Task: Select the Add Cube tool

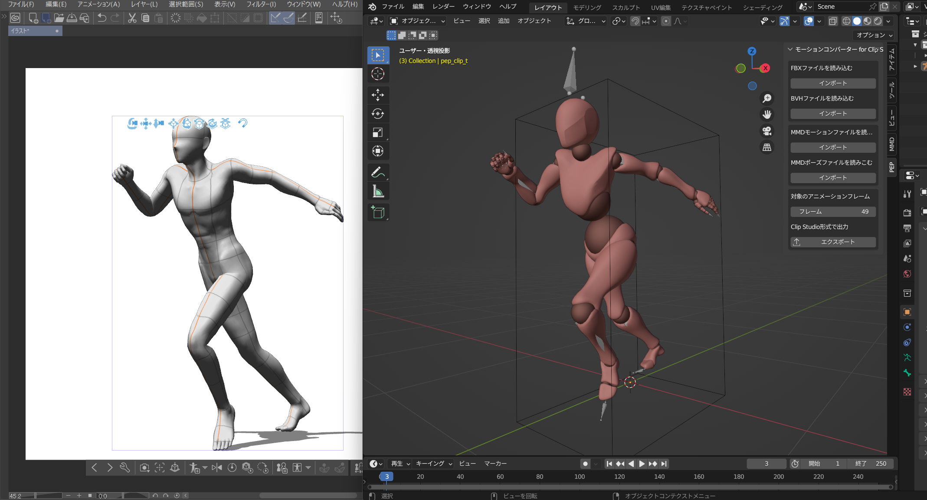Action: [x=378, y=212]
